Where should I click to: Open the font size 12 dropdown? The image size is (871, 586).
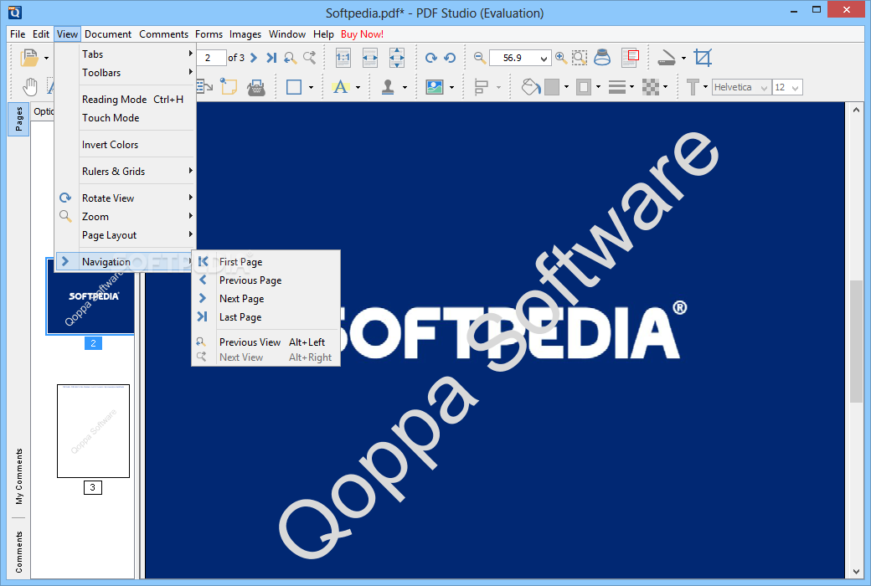[x=796, y=88]
